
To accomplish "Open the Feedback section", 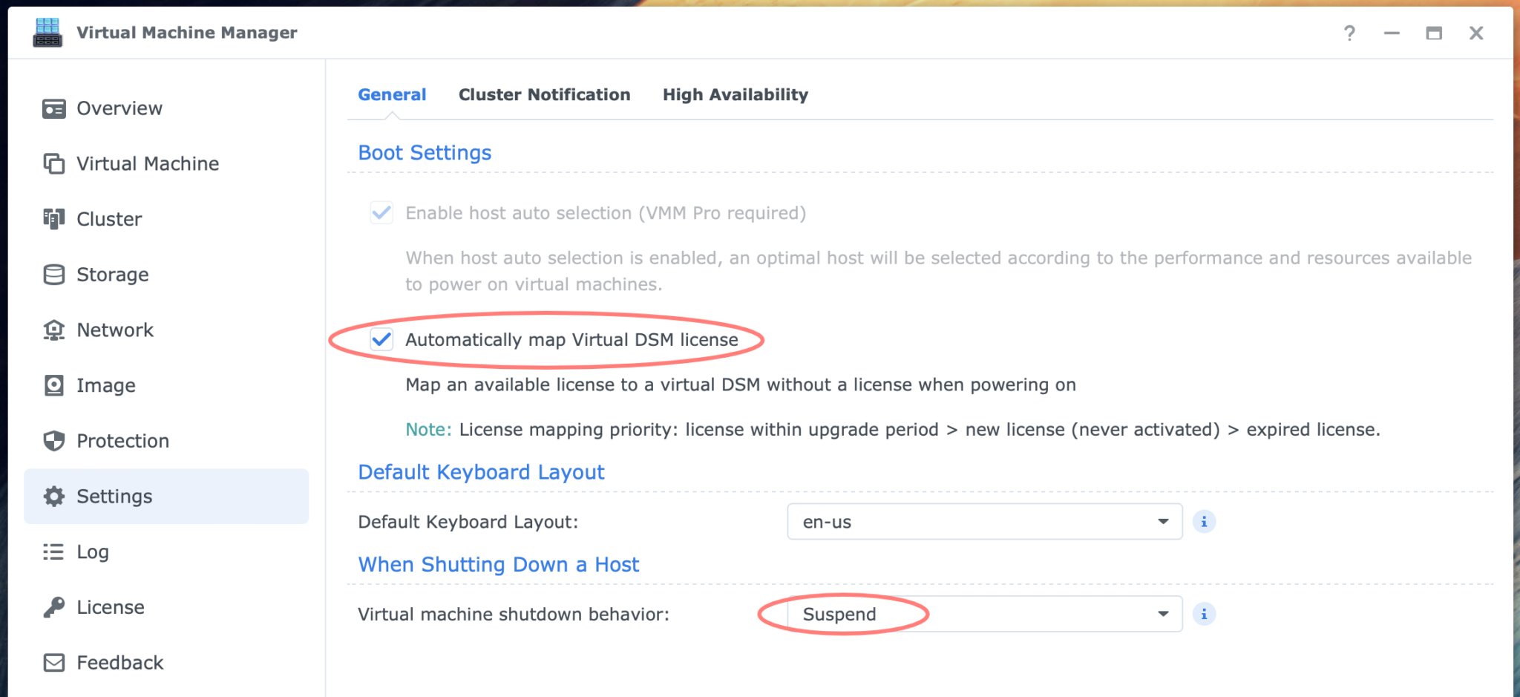I will click(x=119, y=662).
